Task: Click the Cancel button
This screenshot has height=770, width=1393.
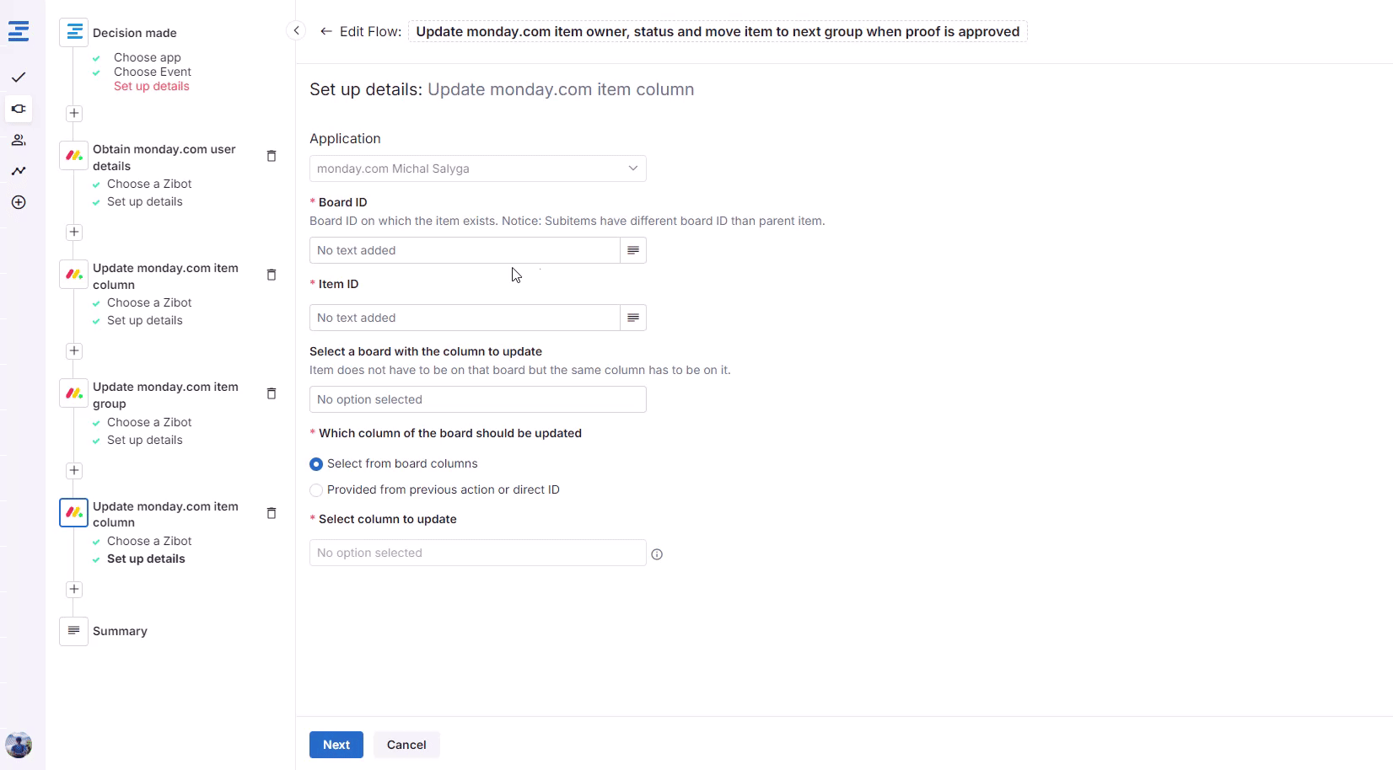Action: click(406, 745)
